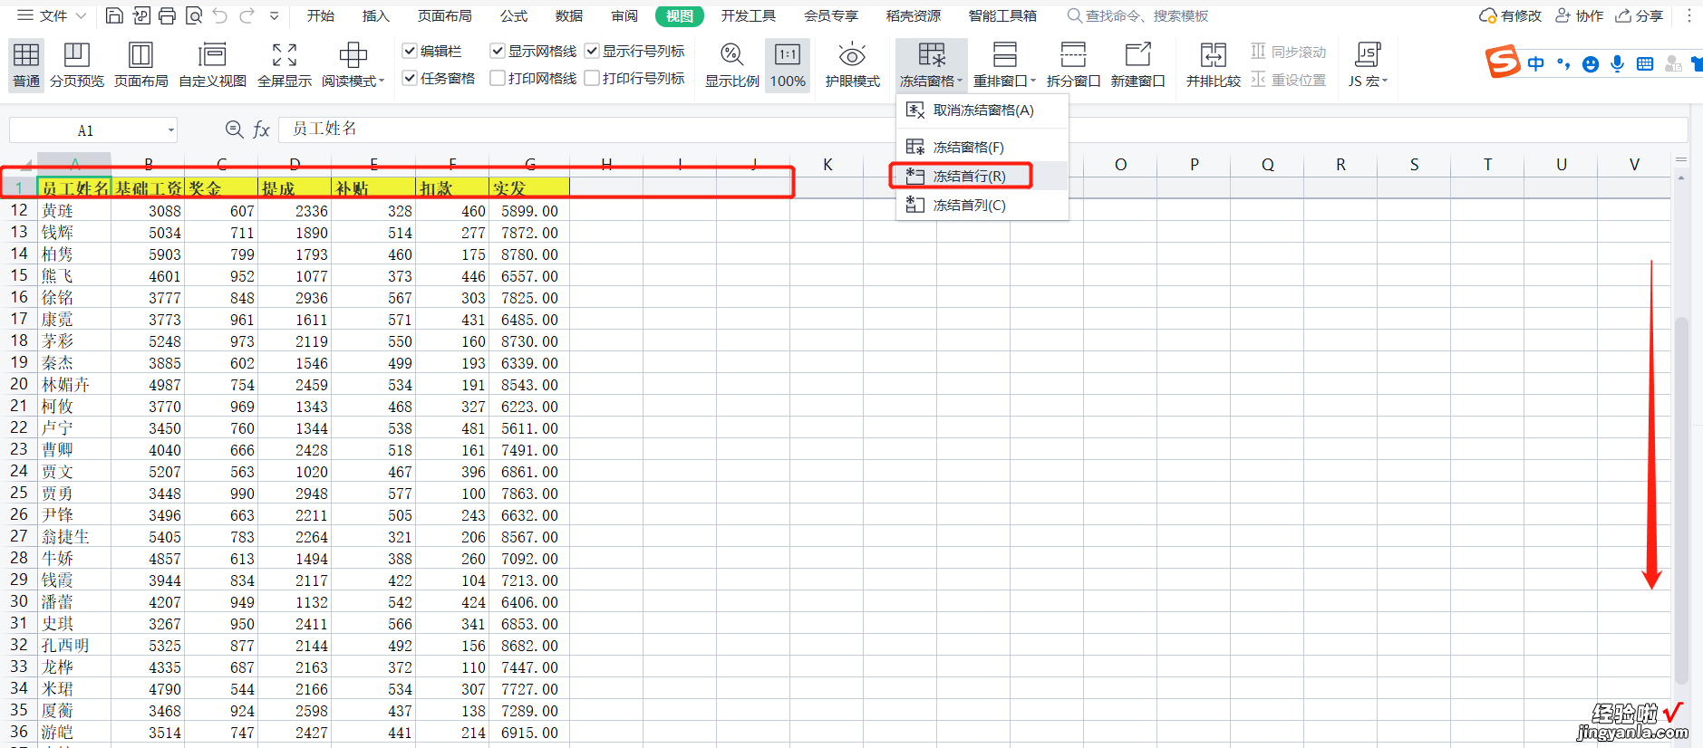Click the Sogou emoji face icon

[x=1590, y=63]
